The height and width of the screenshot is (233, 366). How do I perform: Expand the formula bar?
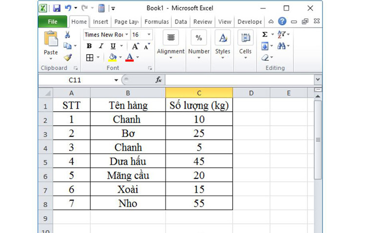coord(318,79)
